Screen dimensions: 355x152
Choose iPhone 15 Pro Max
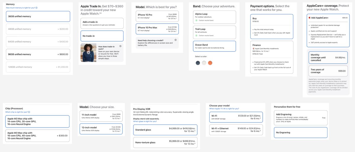(157, 29)
